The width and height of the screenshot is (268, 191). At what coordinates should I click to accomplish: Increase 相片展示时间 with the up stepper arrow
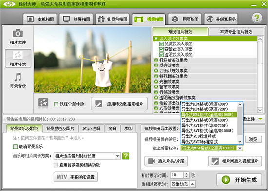pos(186,174)
